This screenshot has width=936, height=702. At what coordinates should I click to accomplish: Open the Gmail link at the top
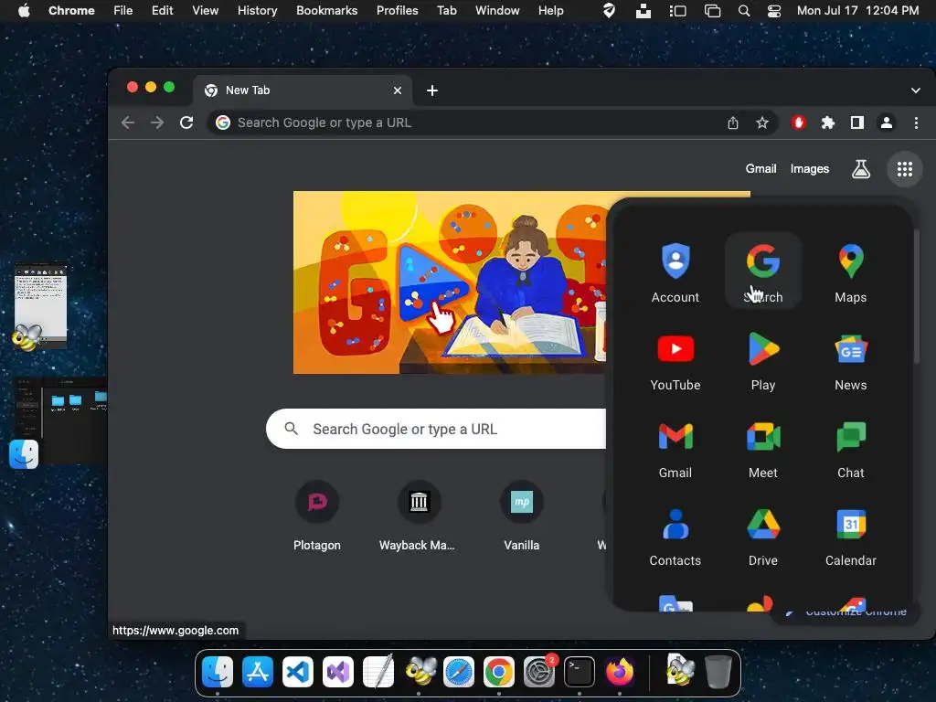[x=760, y=169]
